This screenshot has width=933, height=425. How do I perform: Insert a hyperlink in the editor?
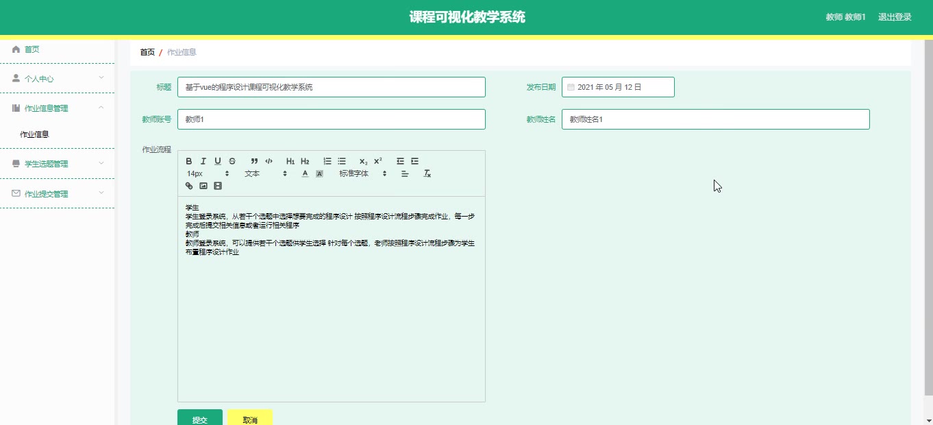click(189, 185)
